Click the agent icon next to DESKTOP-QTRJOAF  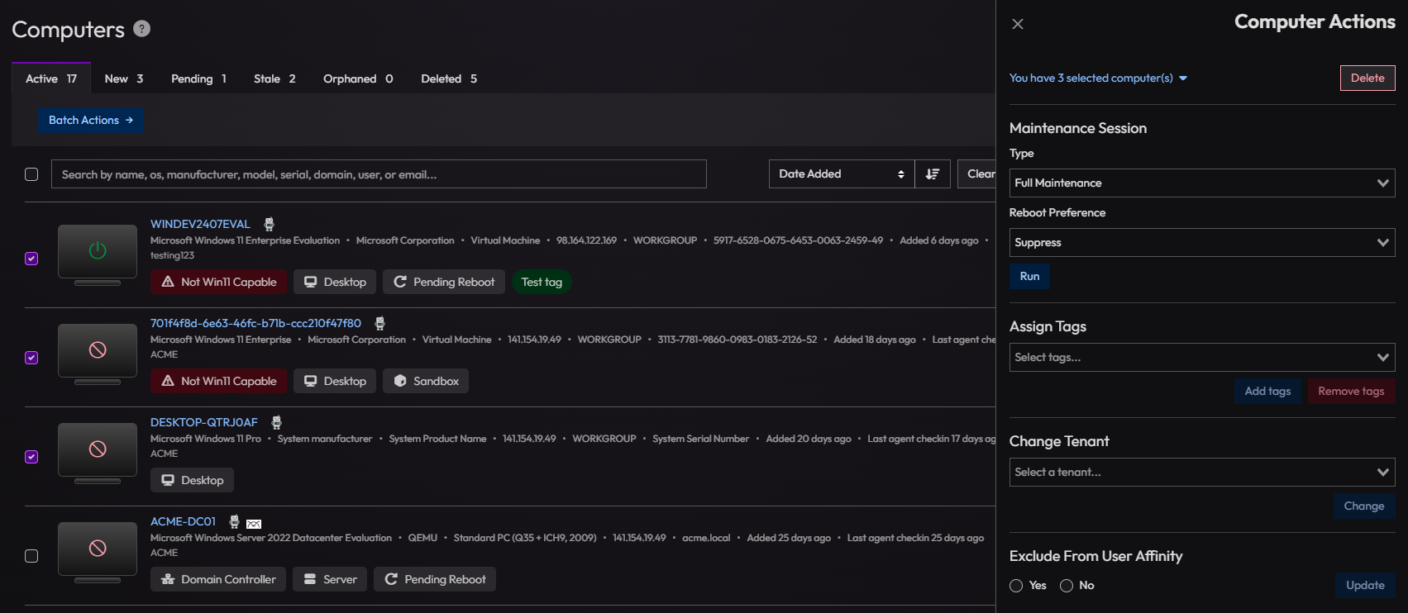coord(276,422)
